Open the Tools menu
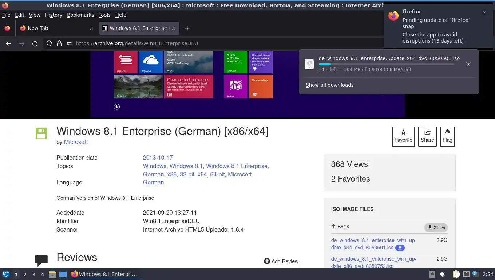 coord(104,15)
